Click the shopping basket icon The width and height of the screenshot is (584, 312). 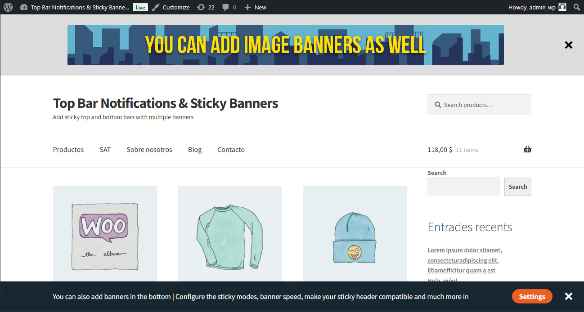(528, 150)
